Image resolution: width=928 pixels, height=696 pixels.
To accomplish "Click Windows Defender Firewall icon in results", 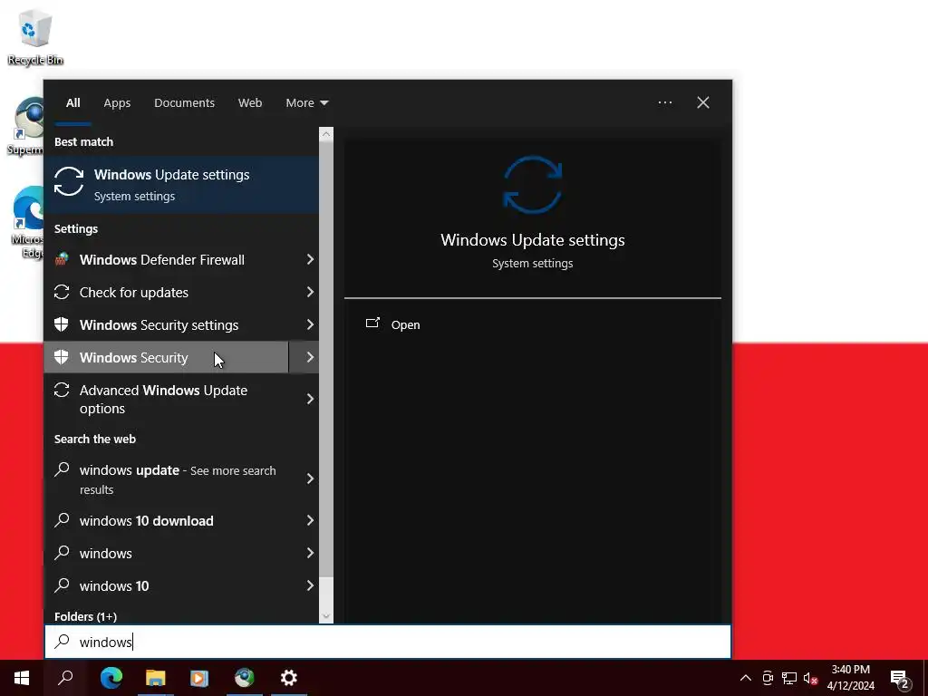I will point(62,259).
